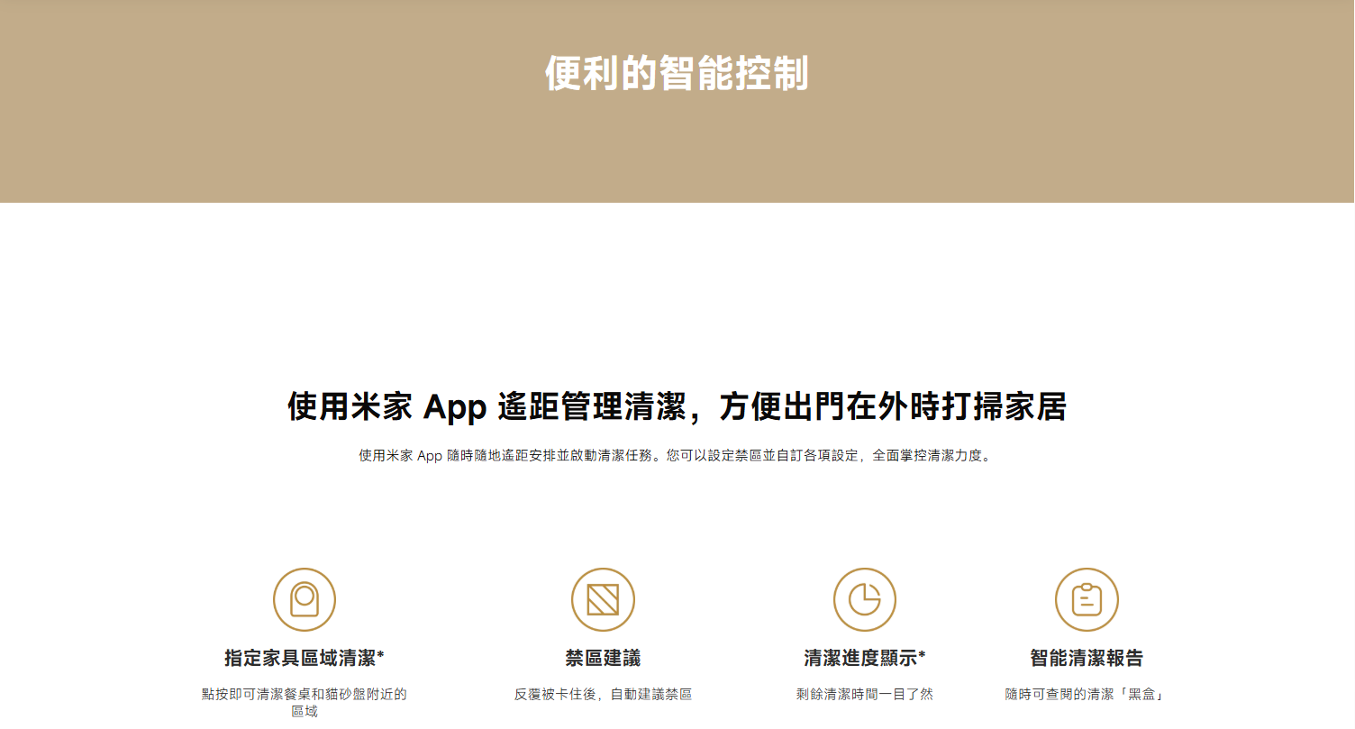Click the cleaning progress pie icon

pyautogui.click(x=865, y=599)
